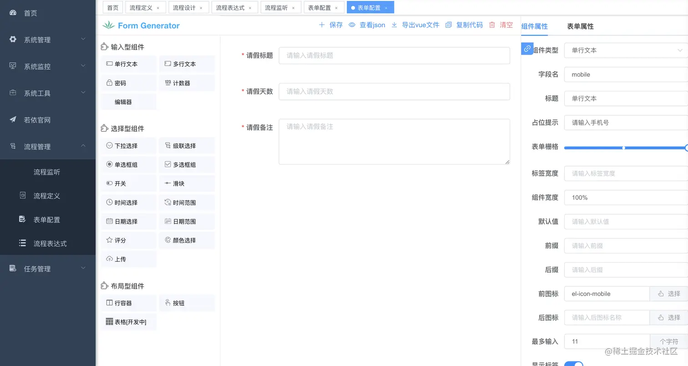Viewport: 688px width, 366px height.
Task: Click 导出vue文件 button
Action: click(x=415, y=25)
